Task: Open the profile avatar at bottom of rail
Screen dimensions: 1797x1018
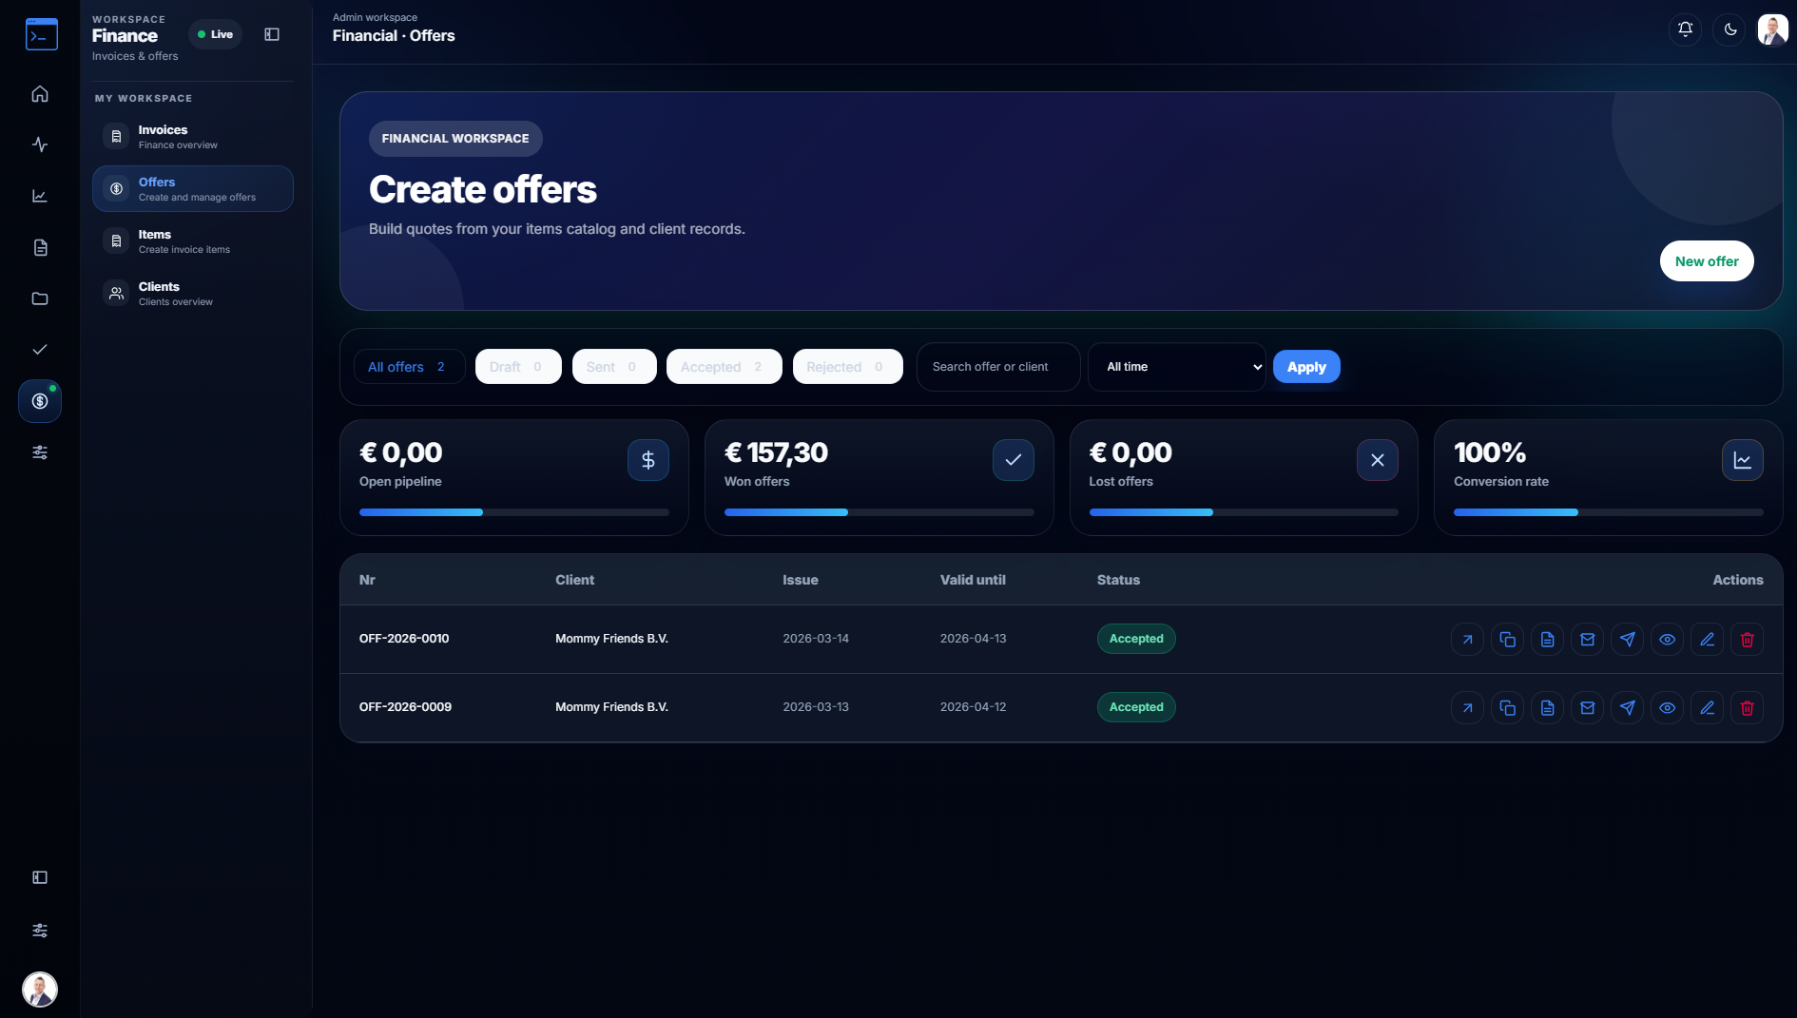Action: tap(40, 989)
